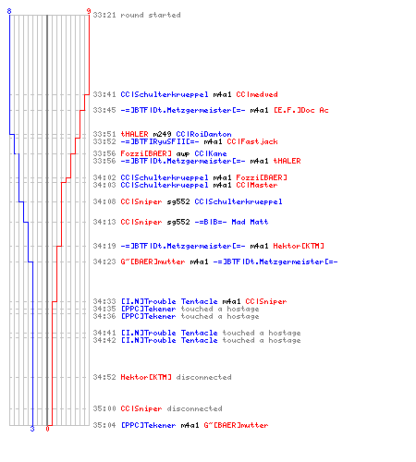Click -=B|B=- Mad Matt at 34:13
The width and height of the screenshot is (416, 462).
pos(231,222)
